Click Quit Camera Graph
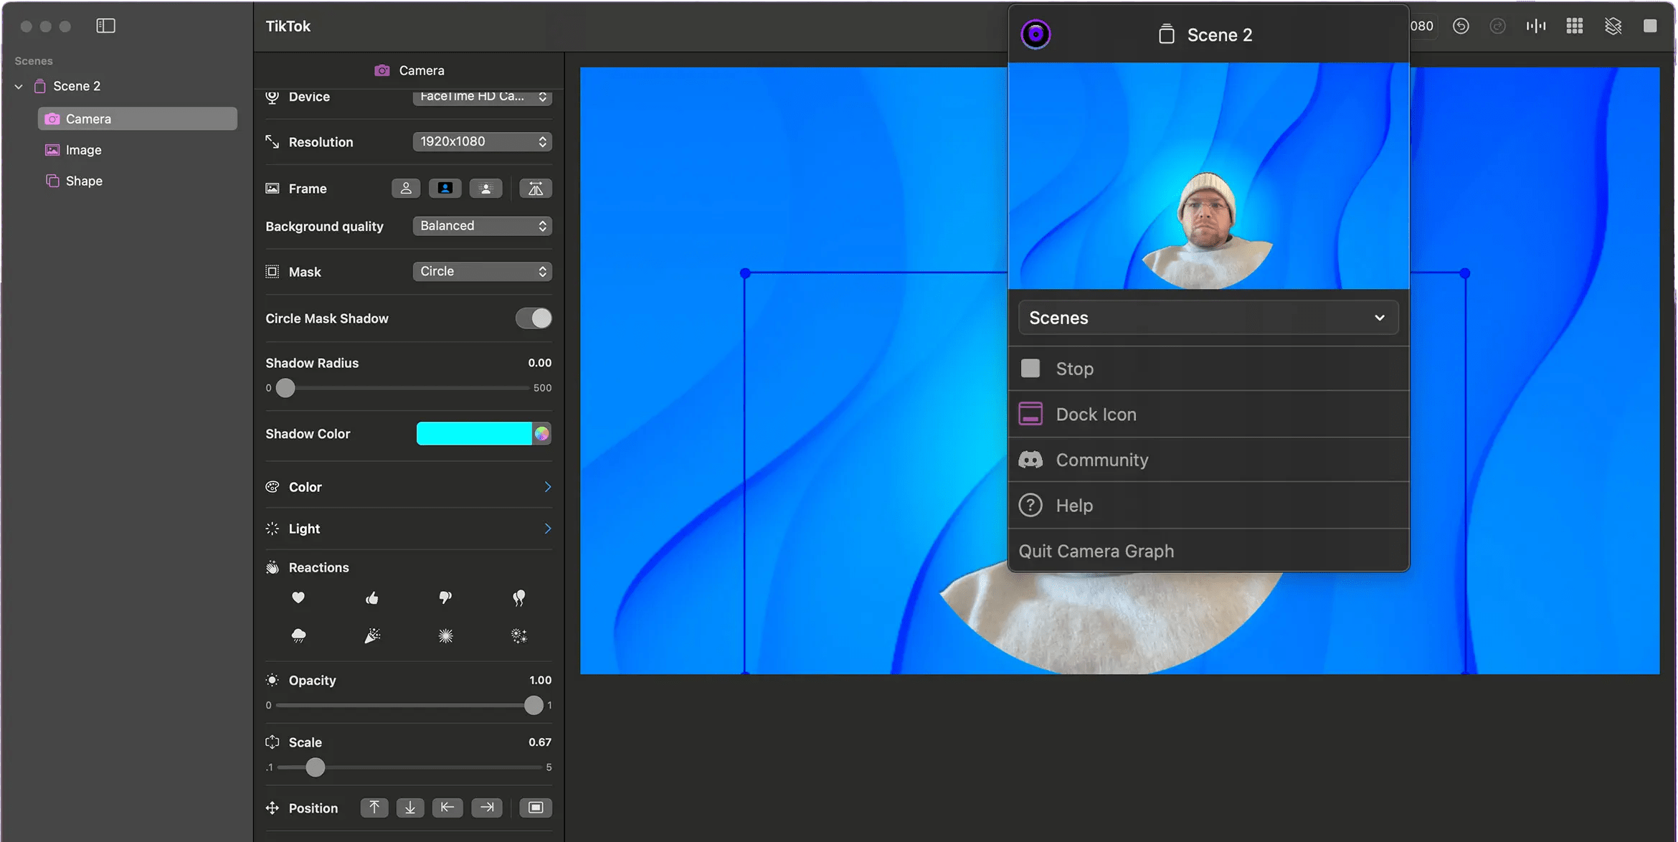 pos(1208,551)
